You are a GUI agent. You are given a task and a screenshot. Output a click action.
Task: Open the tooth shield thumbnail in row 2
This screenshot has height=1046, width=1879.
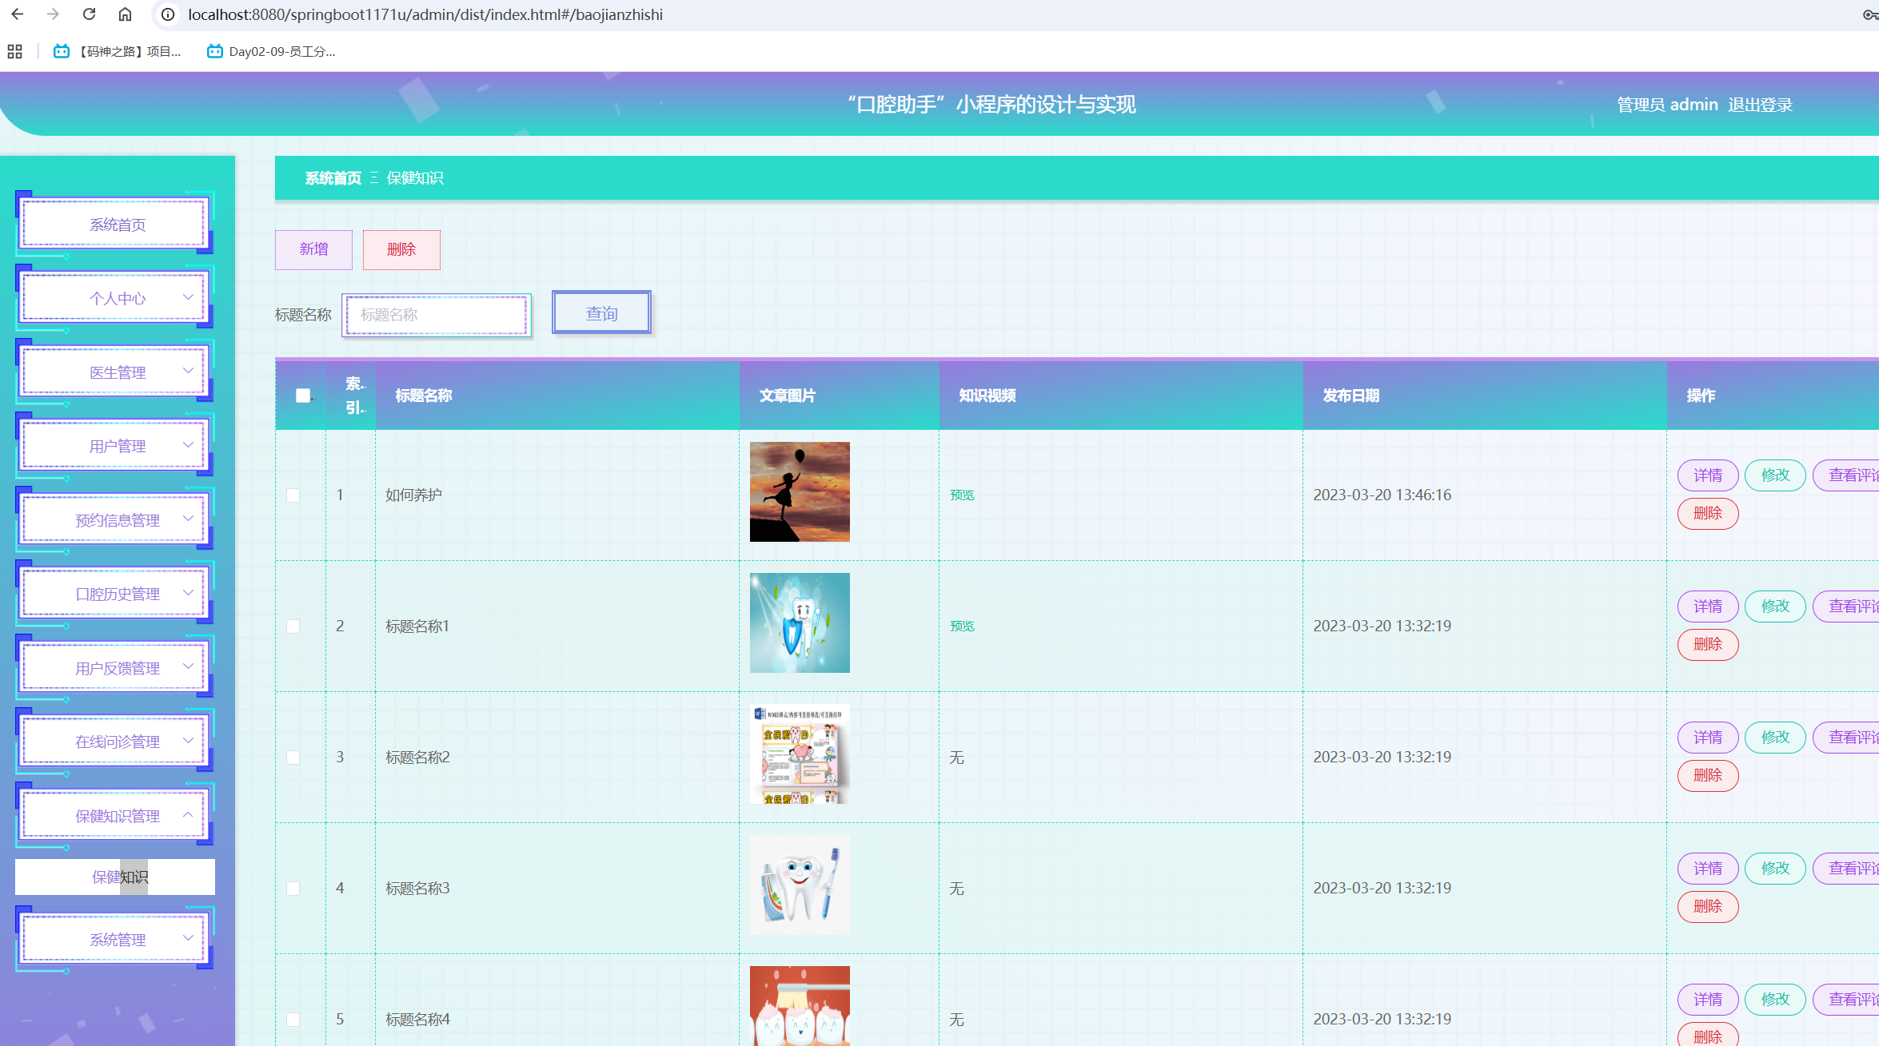pyautogui.click(x=800, y=622)
